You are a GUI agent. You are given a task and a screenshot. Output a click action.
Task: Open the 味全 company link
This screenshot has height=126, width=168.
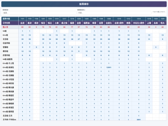pyautogui.click(x=43, y=23)
